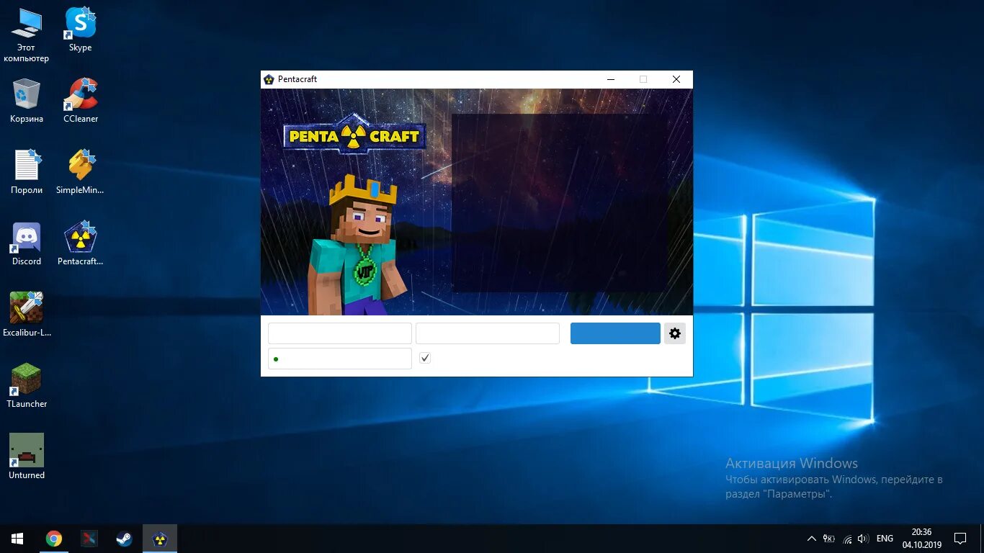
Task: Switch the ENG input language indicator
Action: point(885,539)
